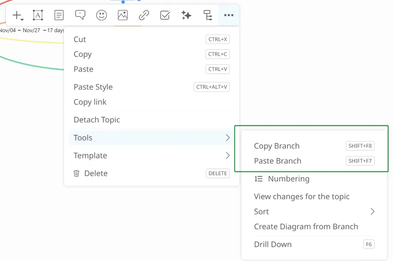Expand the Template submenu
Viewport: 393px width, 261px height.
pyautogui.click(x=227, y=155)
